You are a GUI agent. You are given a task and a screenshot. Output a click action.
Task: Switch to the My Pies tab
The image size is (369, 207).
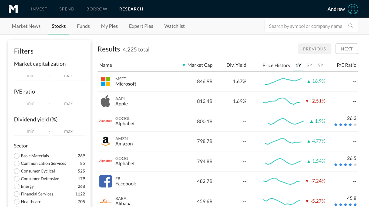pyautogui.click(x=109, y=26)
